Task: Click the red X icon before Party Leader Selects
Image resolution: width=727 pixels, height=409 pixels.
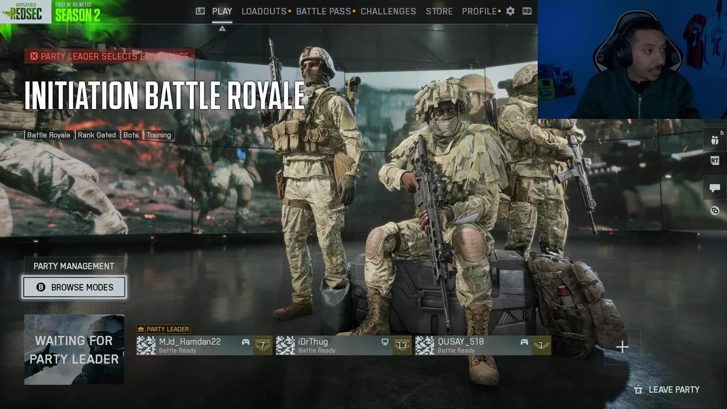Action: (34, 56)
